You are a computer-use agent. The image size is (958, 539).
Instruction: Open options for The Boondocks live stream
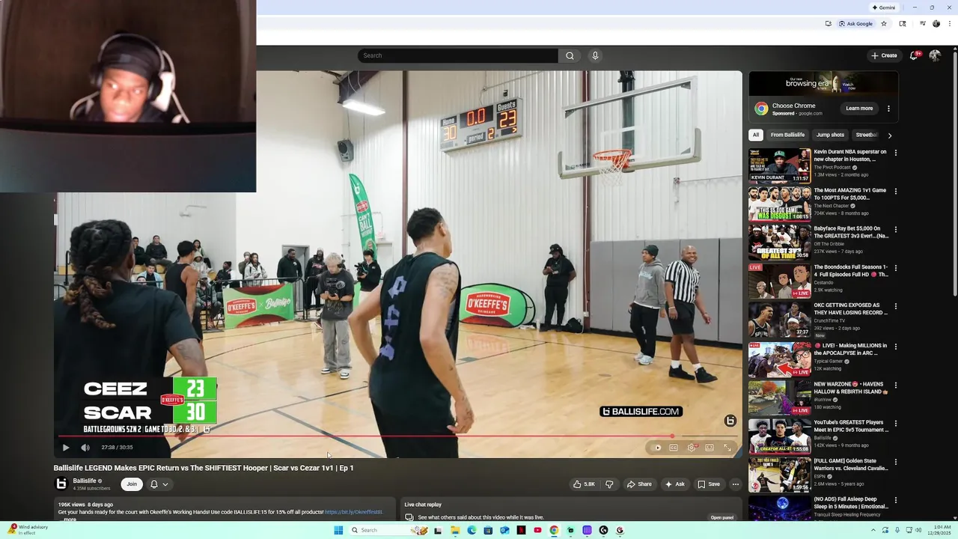(895, 268)
